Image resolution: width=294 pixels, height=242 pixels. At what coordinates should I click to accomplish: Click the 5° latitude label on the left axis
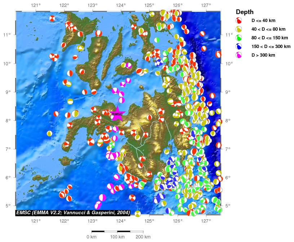click(6, 206)
